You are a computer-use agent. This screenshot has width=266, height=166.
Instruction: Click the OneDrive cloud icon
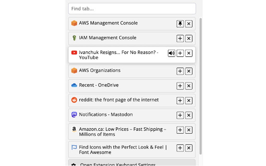click(74, 85)
